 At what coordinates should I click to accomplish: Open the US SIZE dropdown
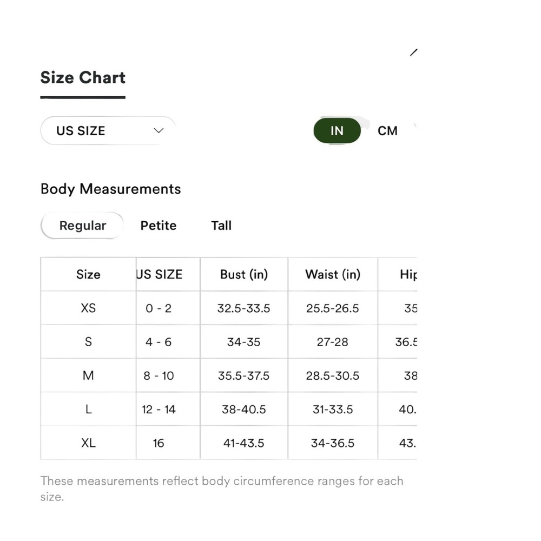(x=108, y=131)
